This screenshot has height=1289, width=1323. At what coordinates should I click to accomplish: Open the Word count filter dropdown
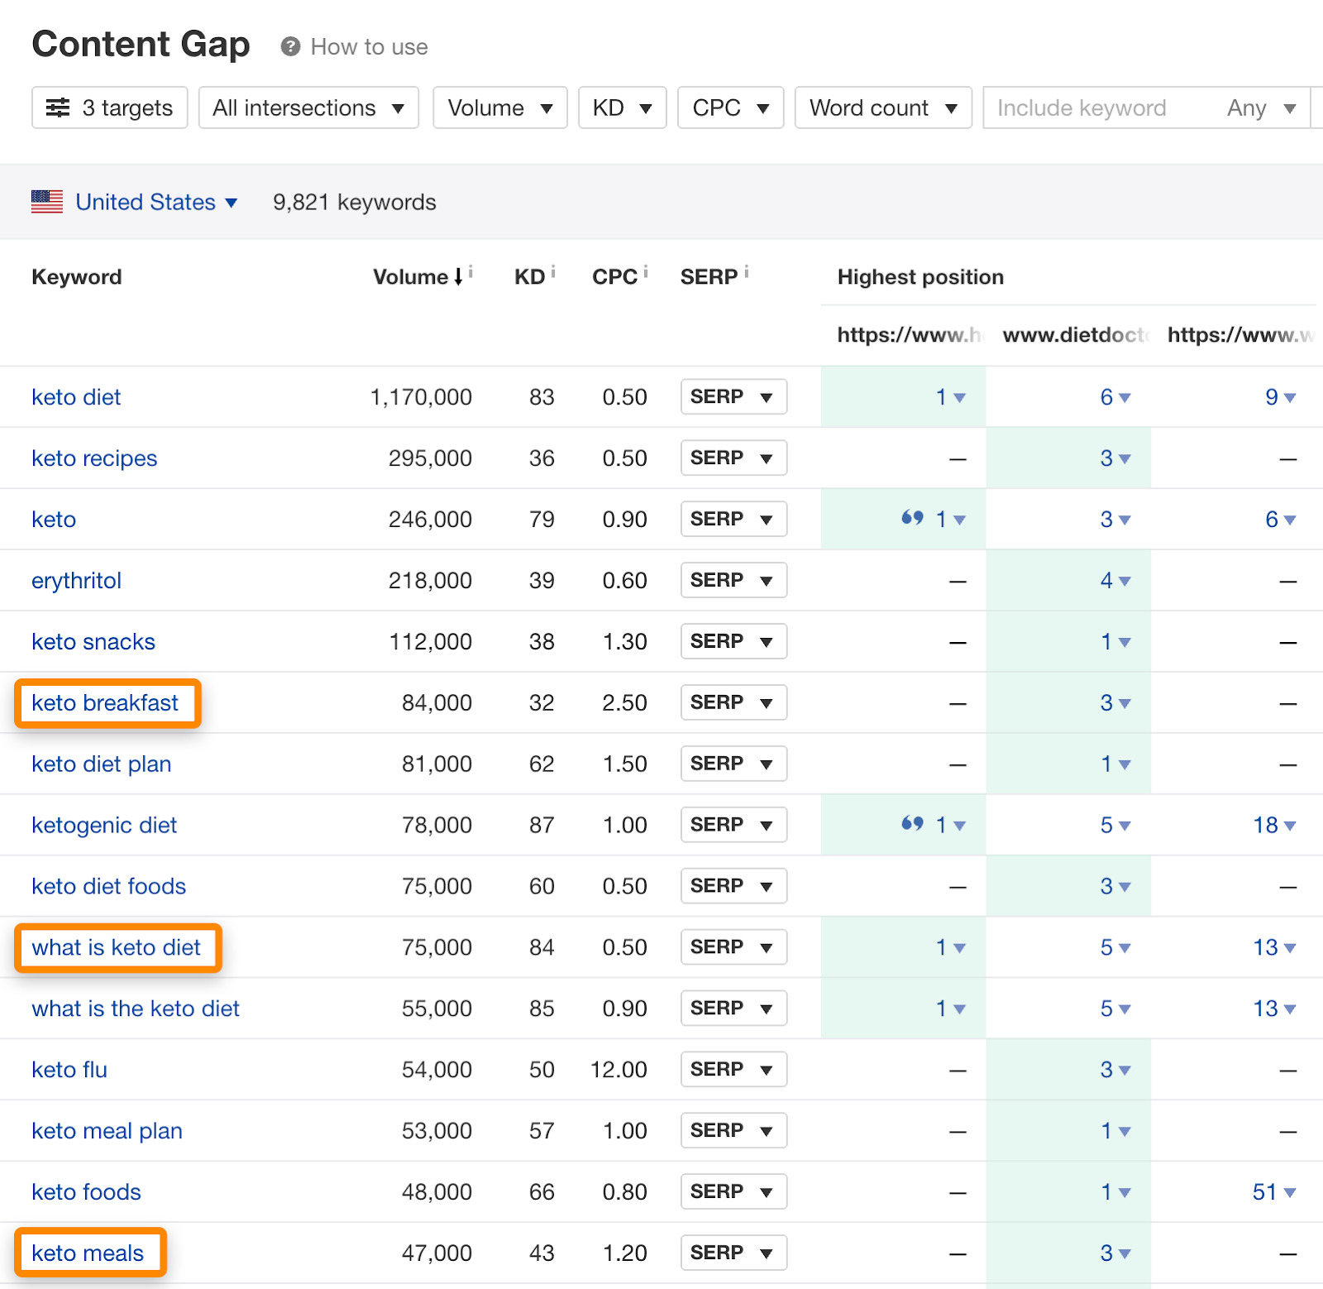click(x=882, y=108)
